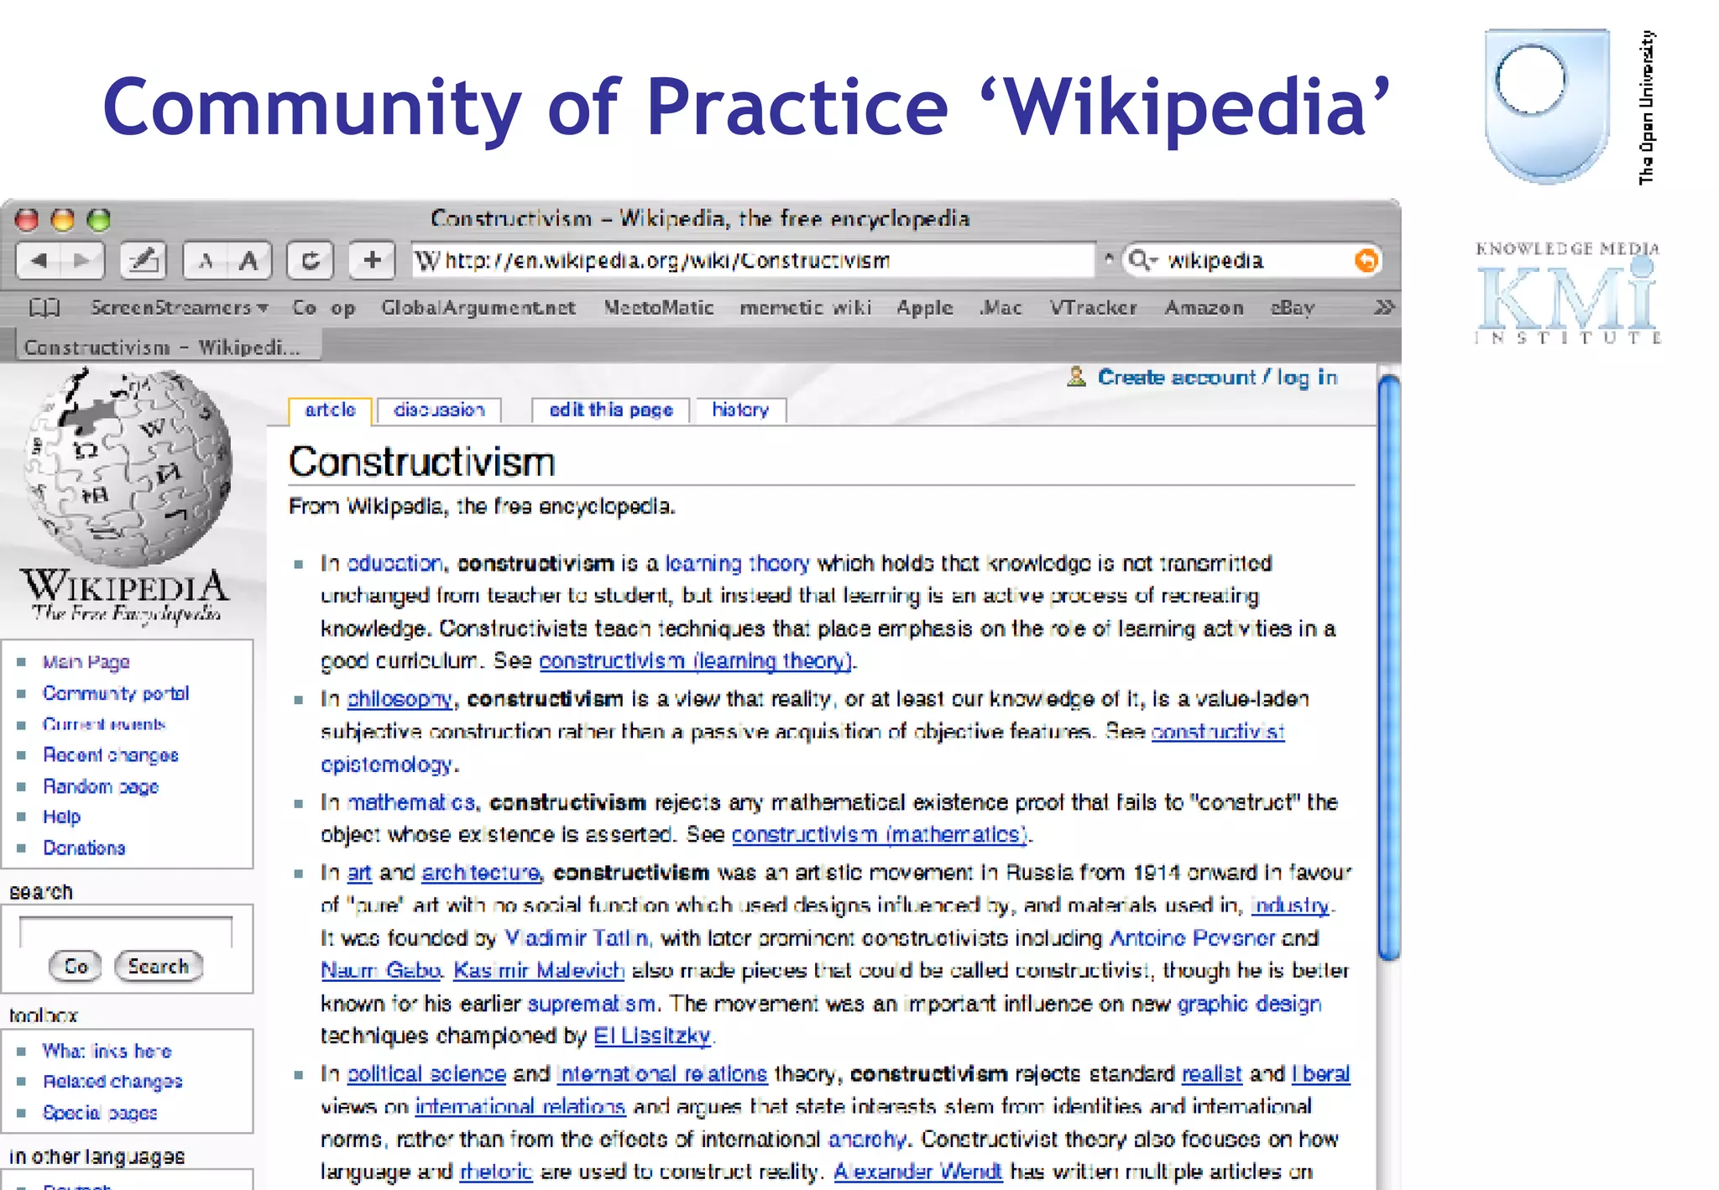Open the Community portal link

tap(116, 693)
